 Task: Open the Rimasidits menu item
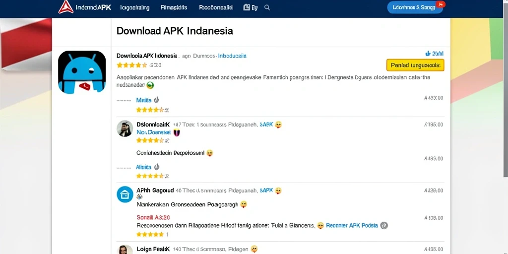click(x=174, y=7)
